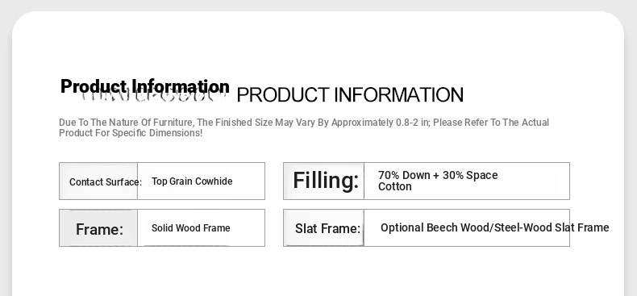
Task: Select the Top Grain Cowhide value
Action: (x=192, y=181)
